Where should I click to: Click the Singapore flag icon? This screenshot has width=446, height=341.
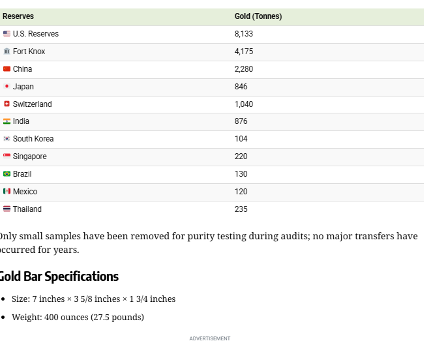(7, 156)
